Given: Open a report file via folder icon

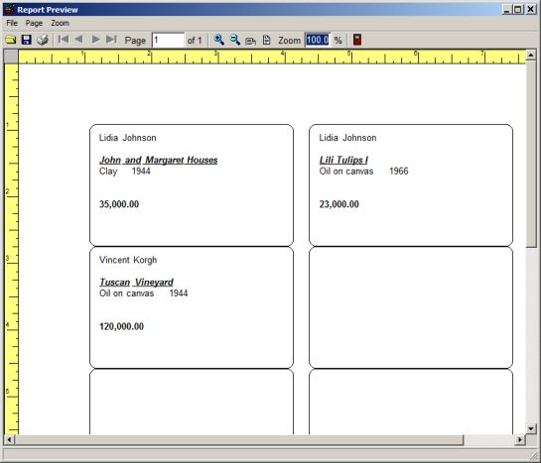Looking at the screenshot, I should coord(11,40).
